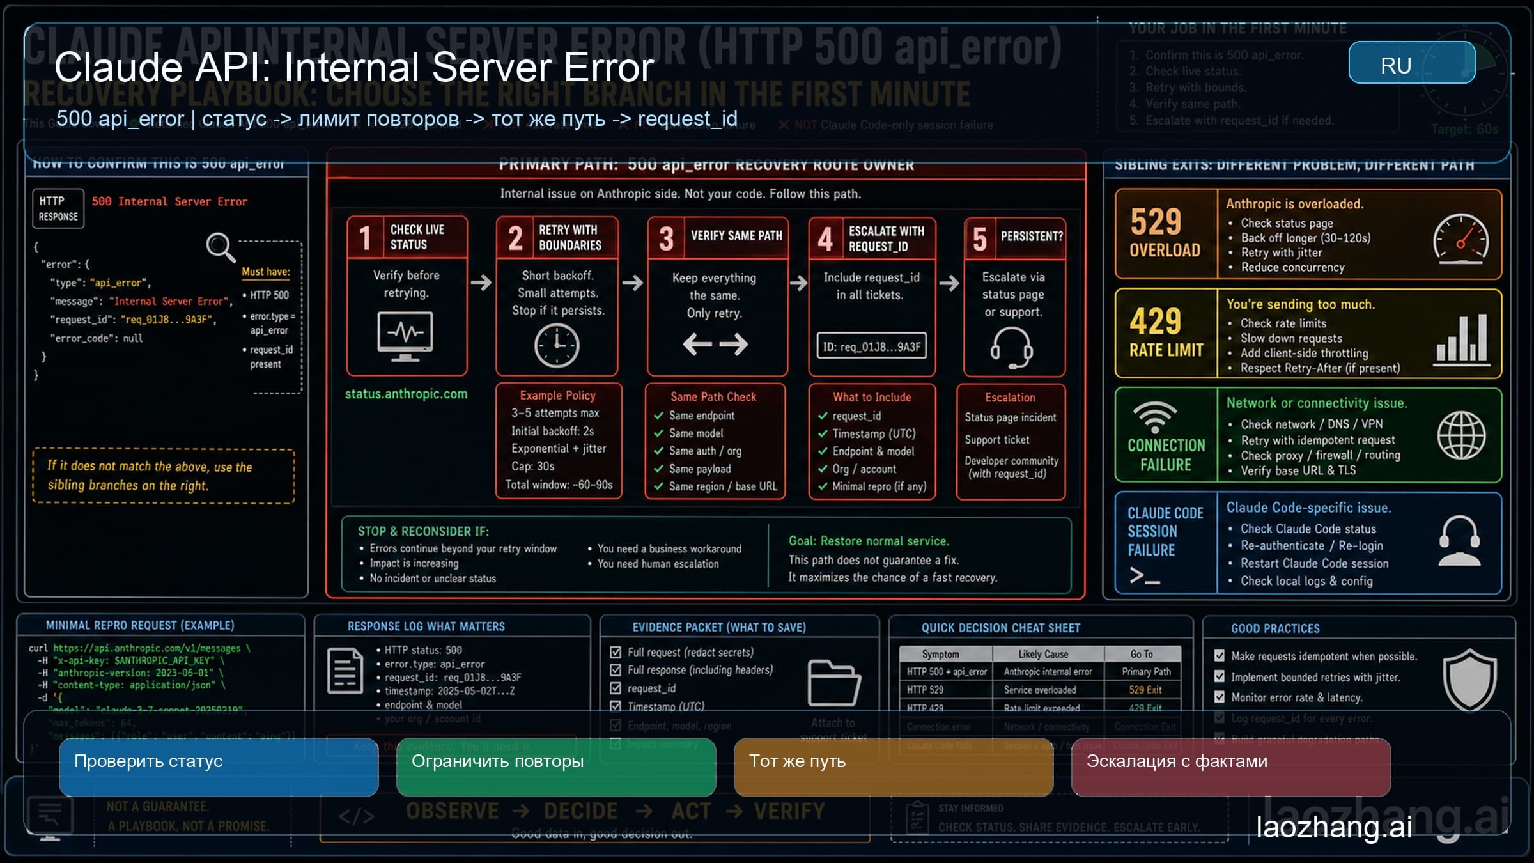Image resolution: width=1534 pixels, height=863 pixels.
Task: Select step 4 'Escalate With Request_ID' header
Action: click(x=872, y=238)
